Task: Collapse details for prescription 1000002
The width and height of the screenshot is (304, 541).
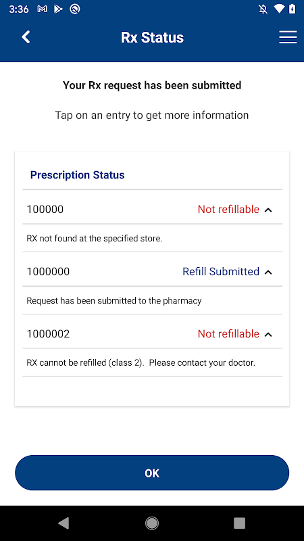Action: 268,334
